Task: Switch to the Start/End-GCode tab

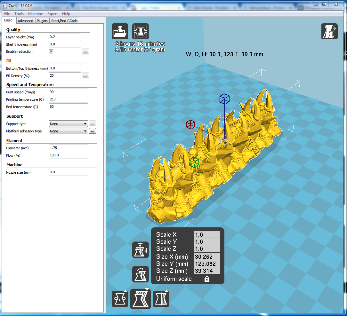Action: tap(64, 21)
